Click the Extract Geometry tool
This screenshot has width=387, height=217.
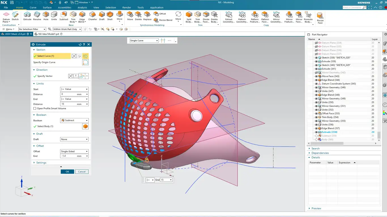(x=229, y=17)
